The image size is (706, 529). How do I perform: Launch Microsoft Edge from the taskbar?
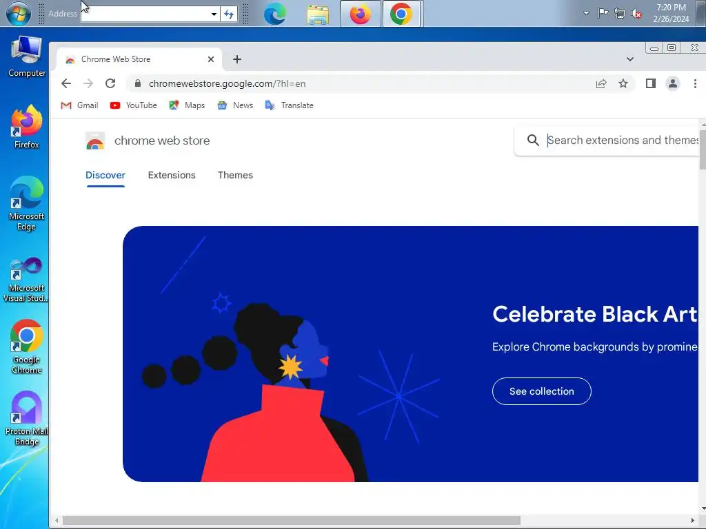pyautogui.click(x=274, y=14)
